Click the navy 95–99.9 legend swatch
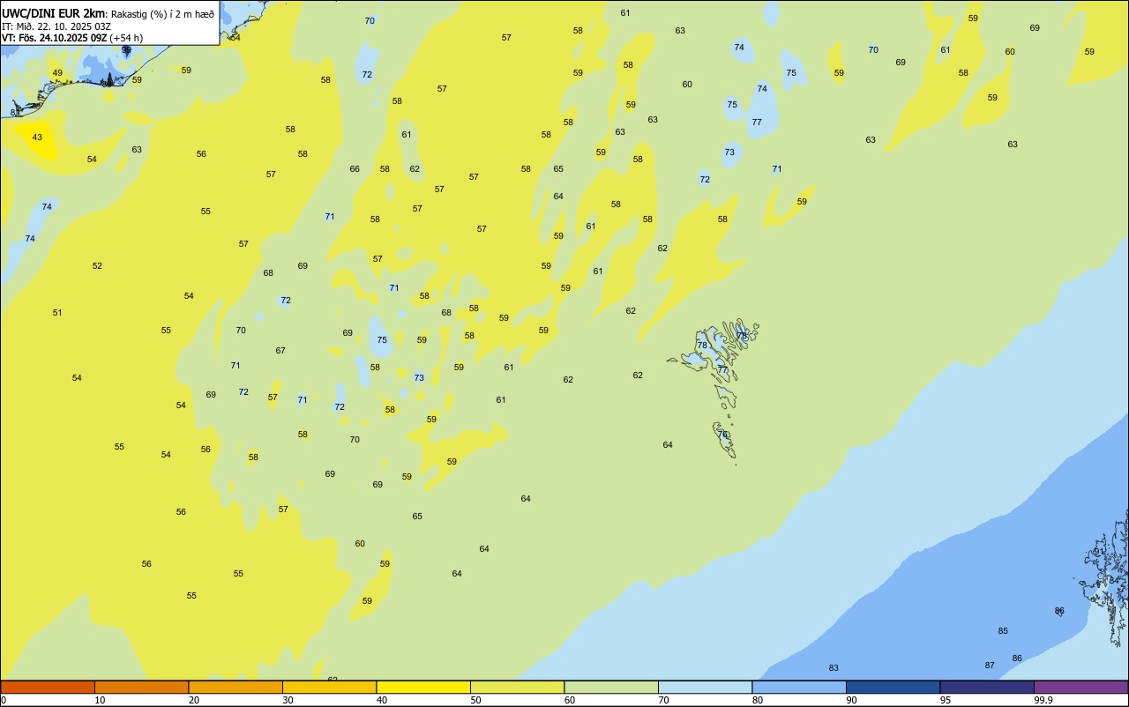1129x707 pixels. pyautogui.click(x=987, y=687)
